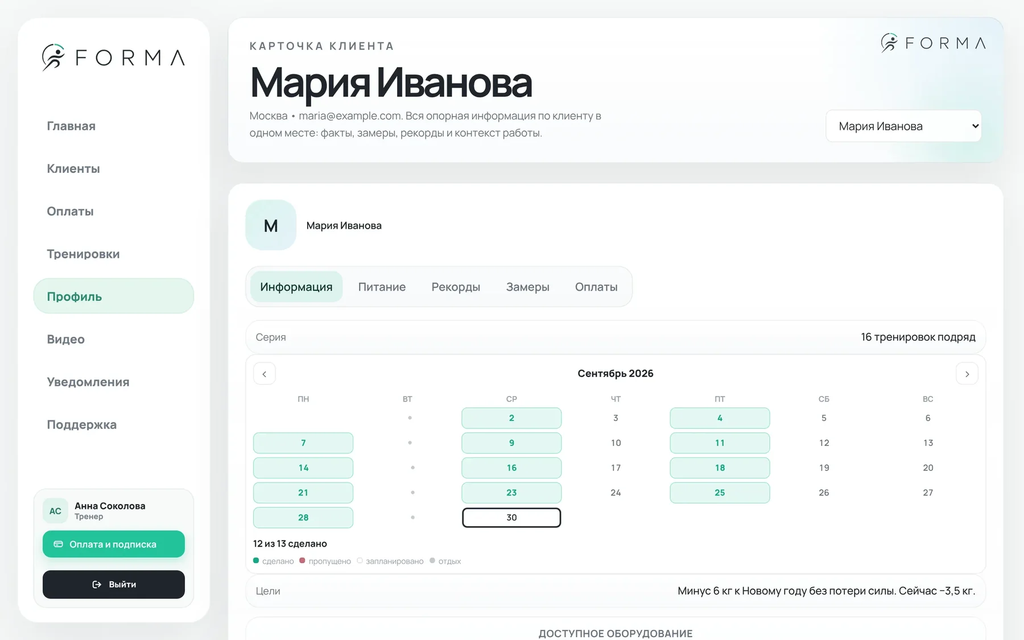Click the запланировано legend marker
The width and height of the screenshot is (1024, 640).
point(360,560)
